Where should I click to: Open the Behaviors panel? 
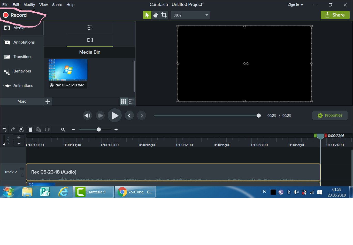(x=22, y=71)
